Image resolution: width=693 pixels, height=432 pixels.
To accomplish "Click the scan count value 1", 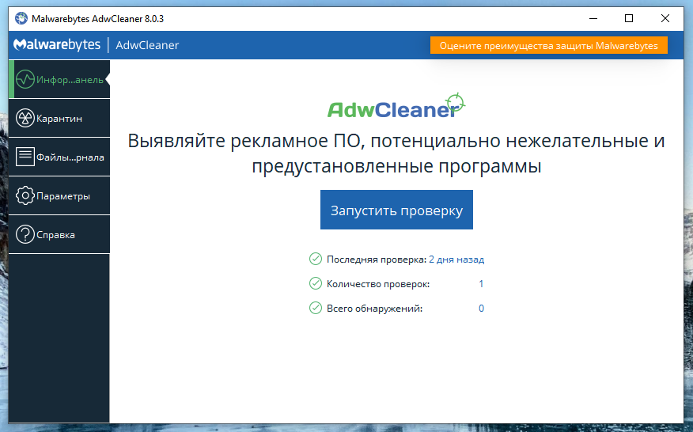I will click(481, 284).
